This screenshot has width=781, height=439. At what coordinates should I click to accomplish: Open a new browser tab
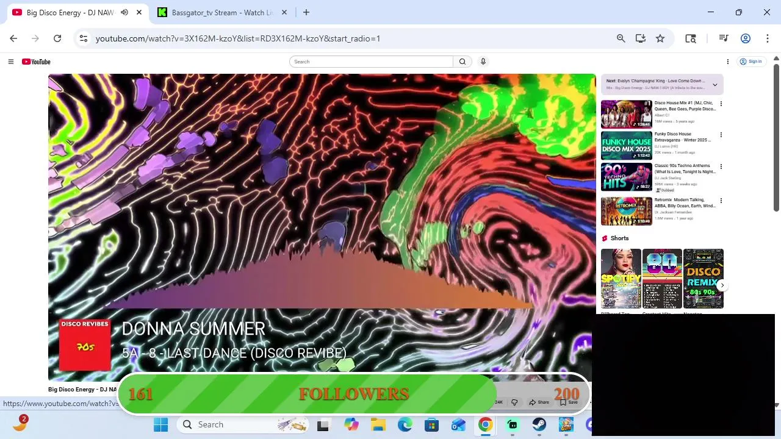306,12
